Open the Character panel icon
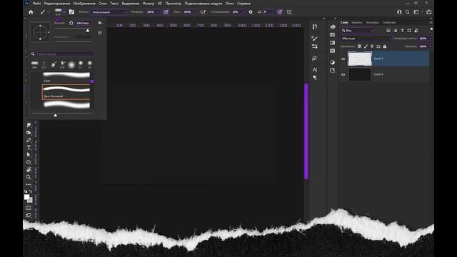 point(314,70)
